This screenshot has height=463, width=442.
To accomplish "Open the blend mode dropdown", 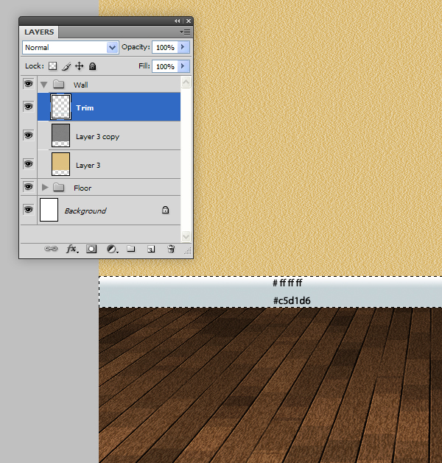I will (x=70, y=47).
